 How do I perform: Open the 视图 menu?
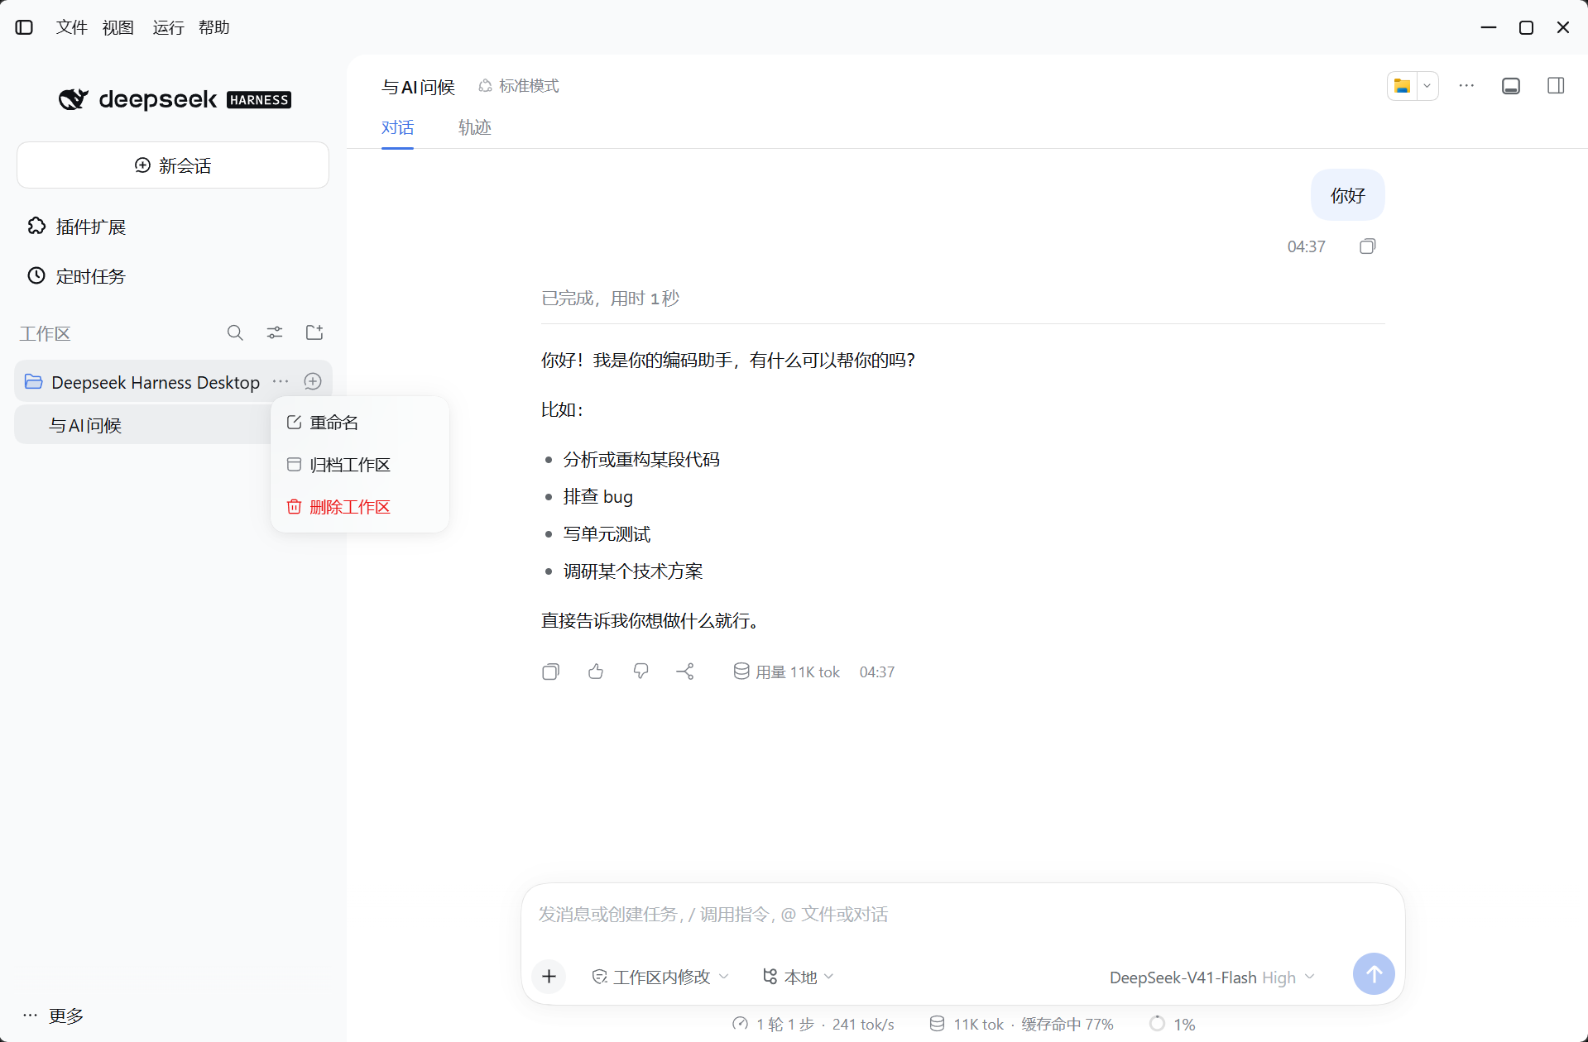pos(118,27)
